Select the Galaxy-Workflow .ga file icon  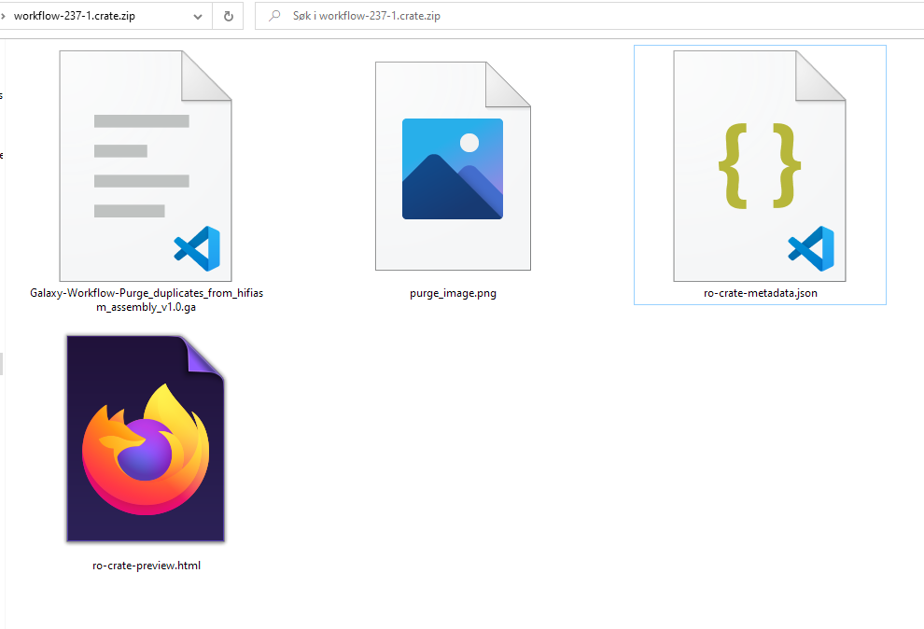pyautogui.click(x=146, y=165)
